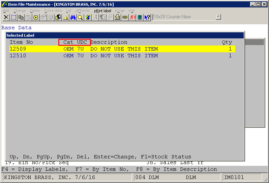Click the dashed-rectangle select icon

(x=13, y=17)
